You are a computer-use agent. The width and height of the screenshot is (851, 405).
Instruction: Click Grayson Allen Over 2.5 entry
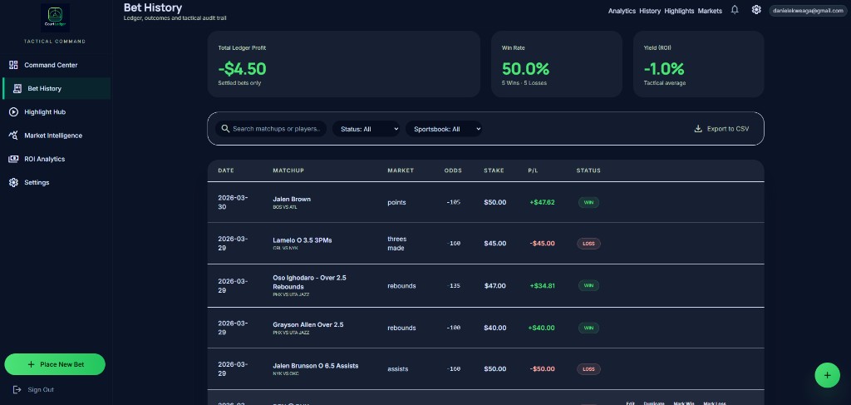(x=307, y=324)
